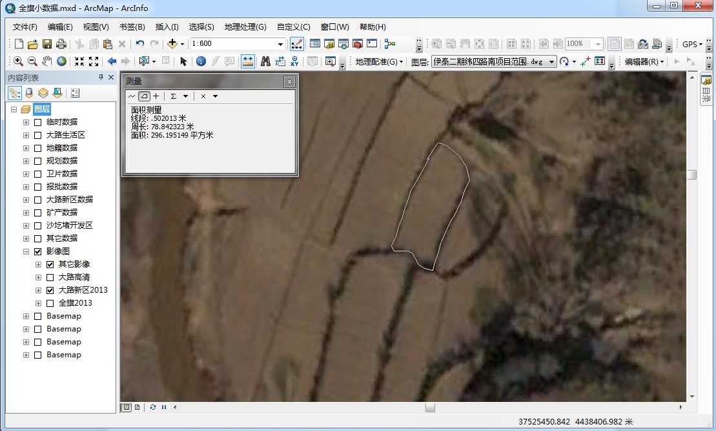Save the map document
This screenshot has width=716, height=431.
pos(47,44)
